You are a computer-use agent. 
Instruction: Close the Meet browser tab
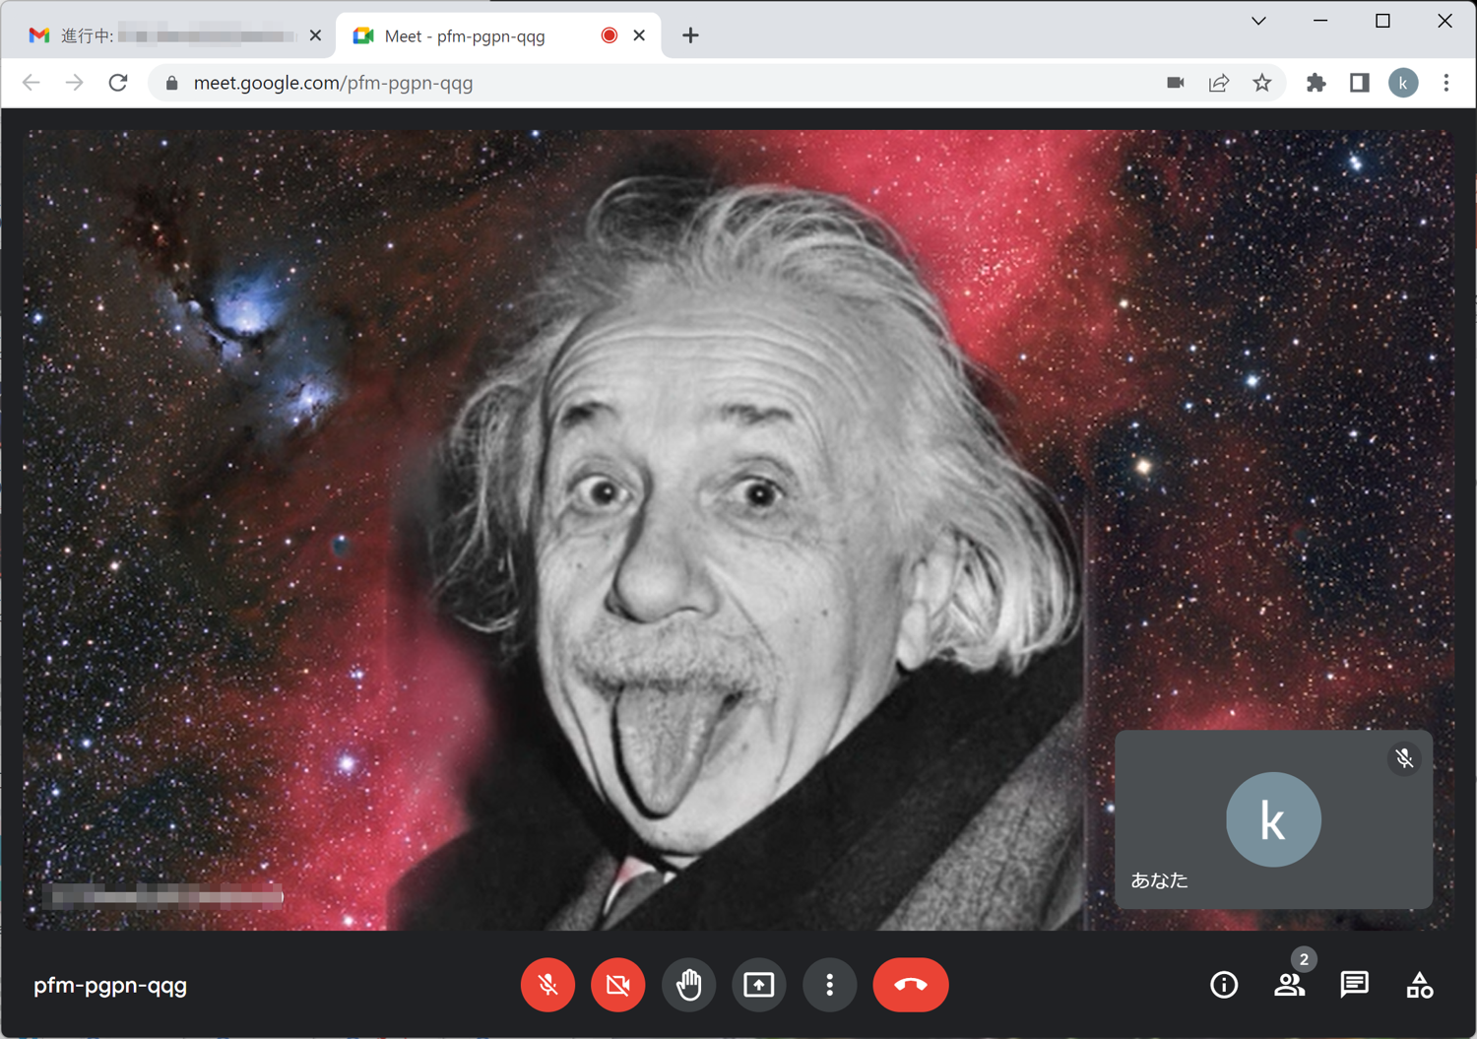[639, 35]
